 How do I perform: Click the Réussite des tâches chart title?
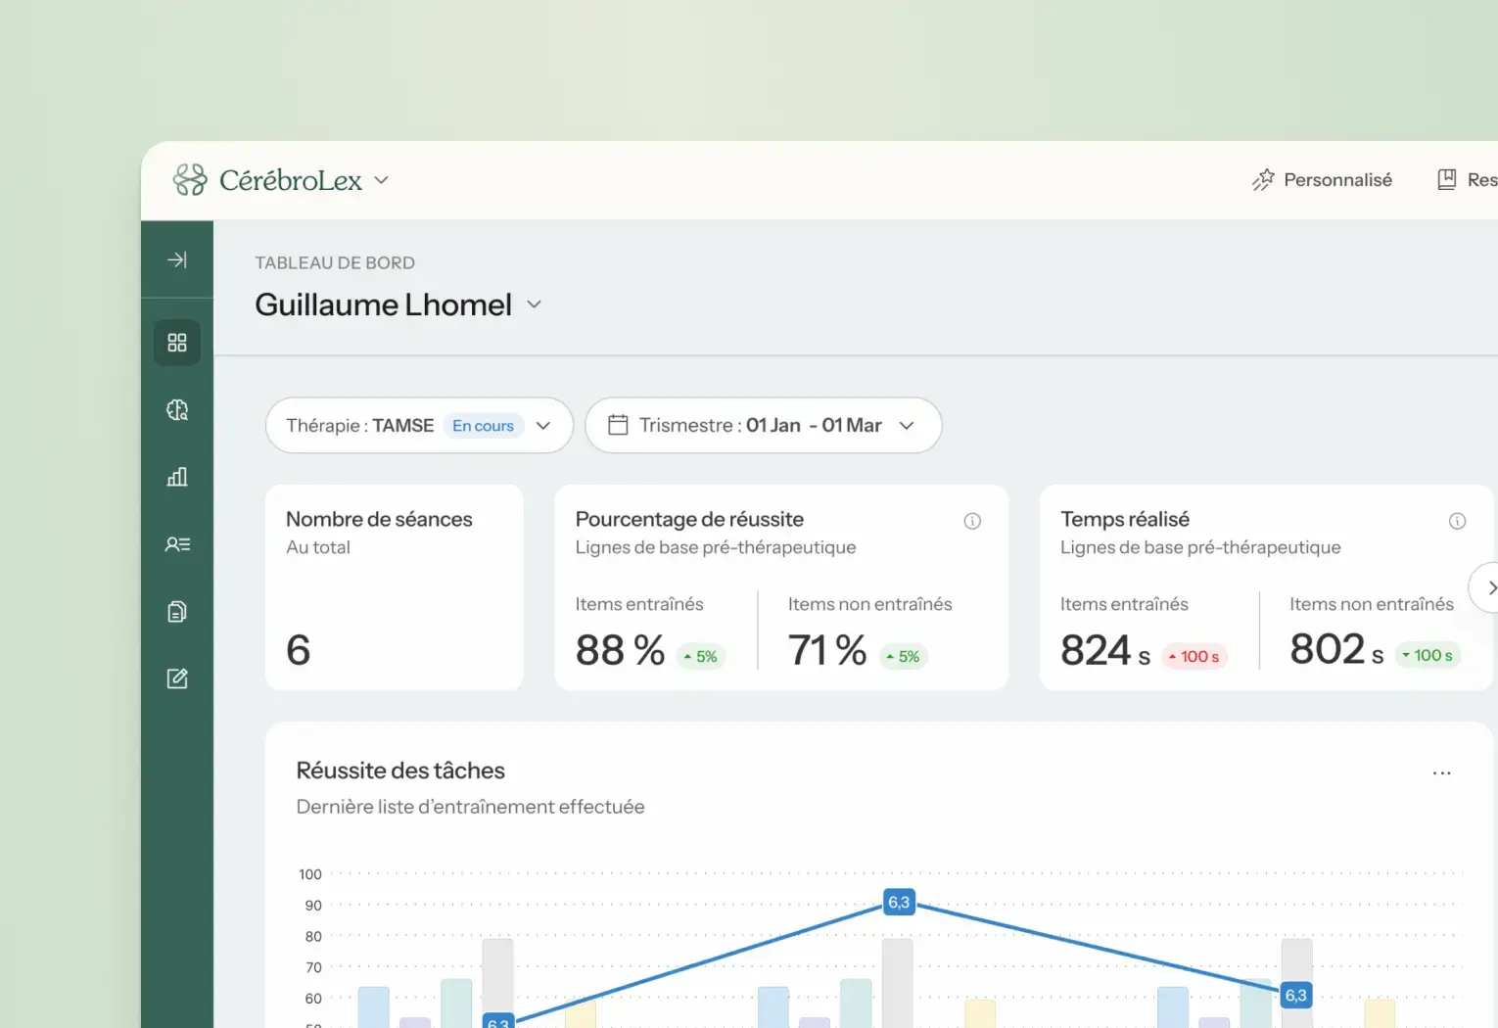point(400,771)
